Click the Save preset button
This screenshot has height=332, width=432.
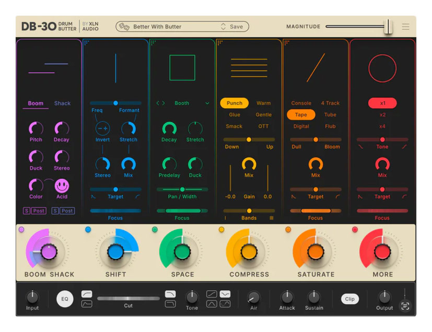(x=237, y=27)
